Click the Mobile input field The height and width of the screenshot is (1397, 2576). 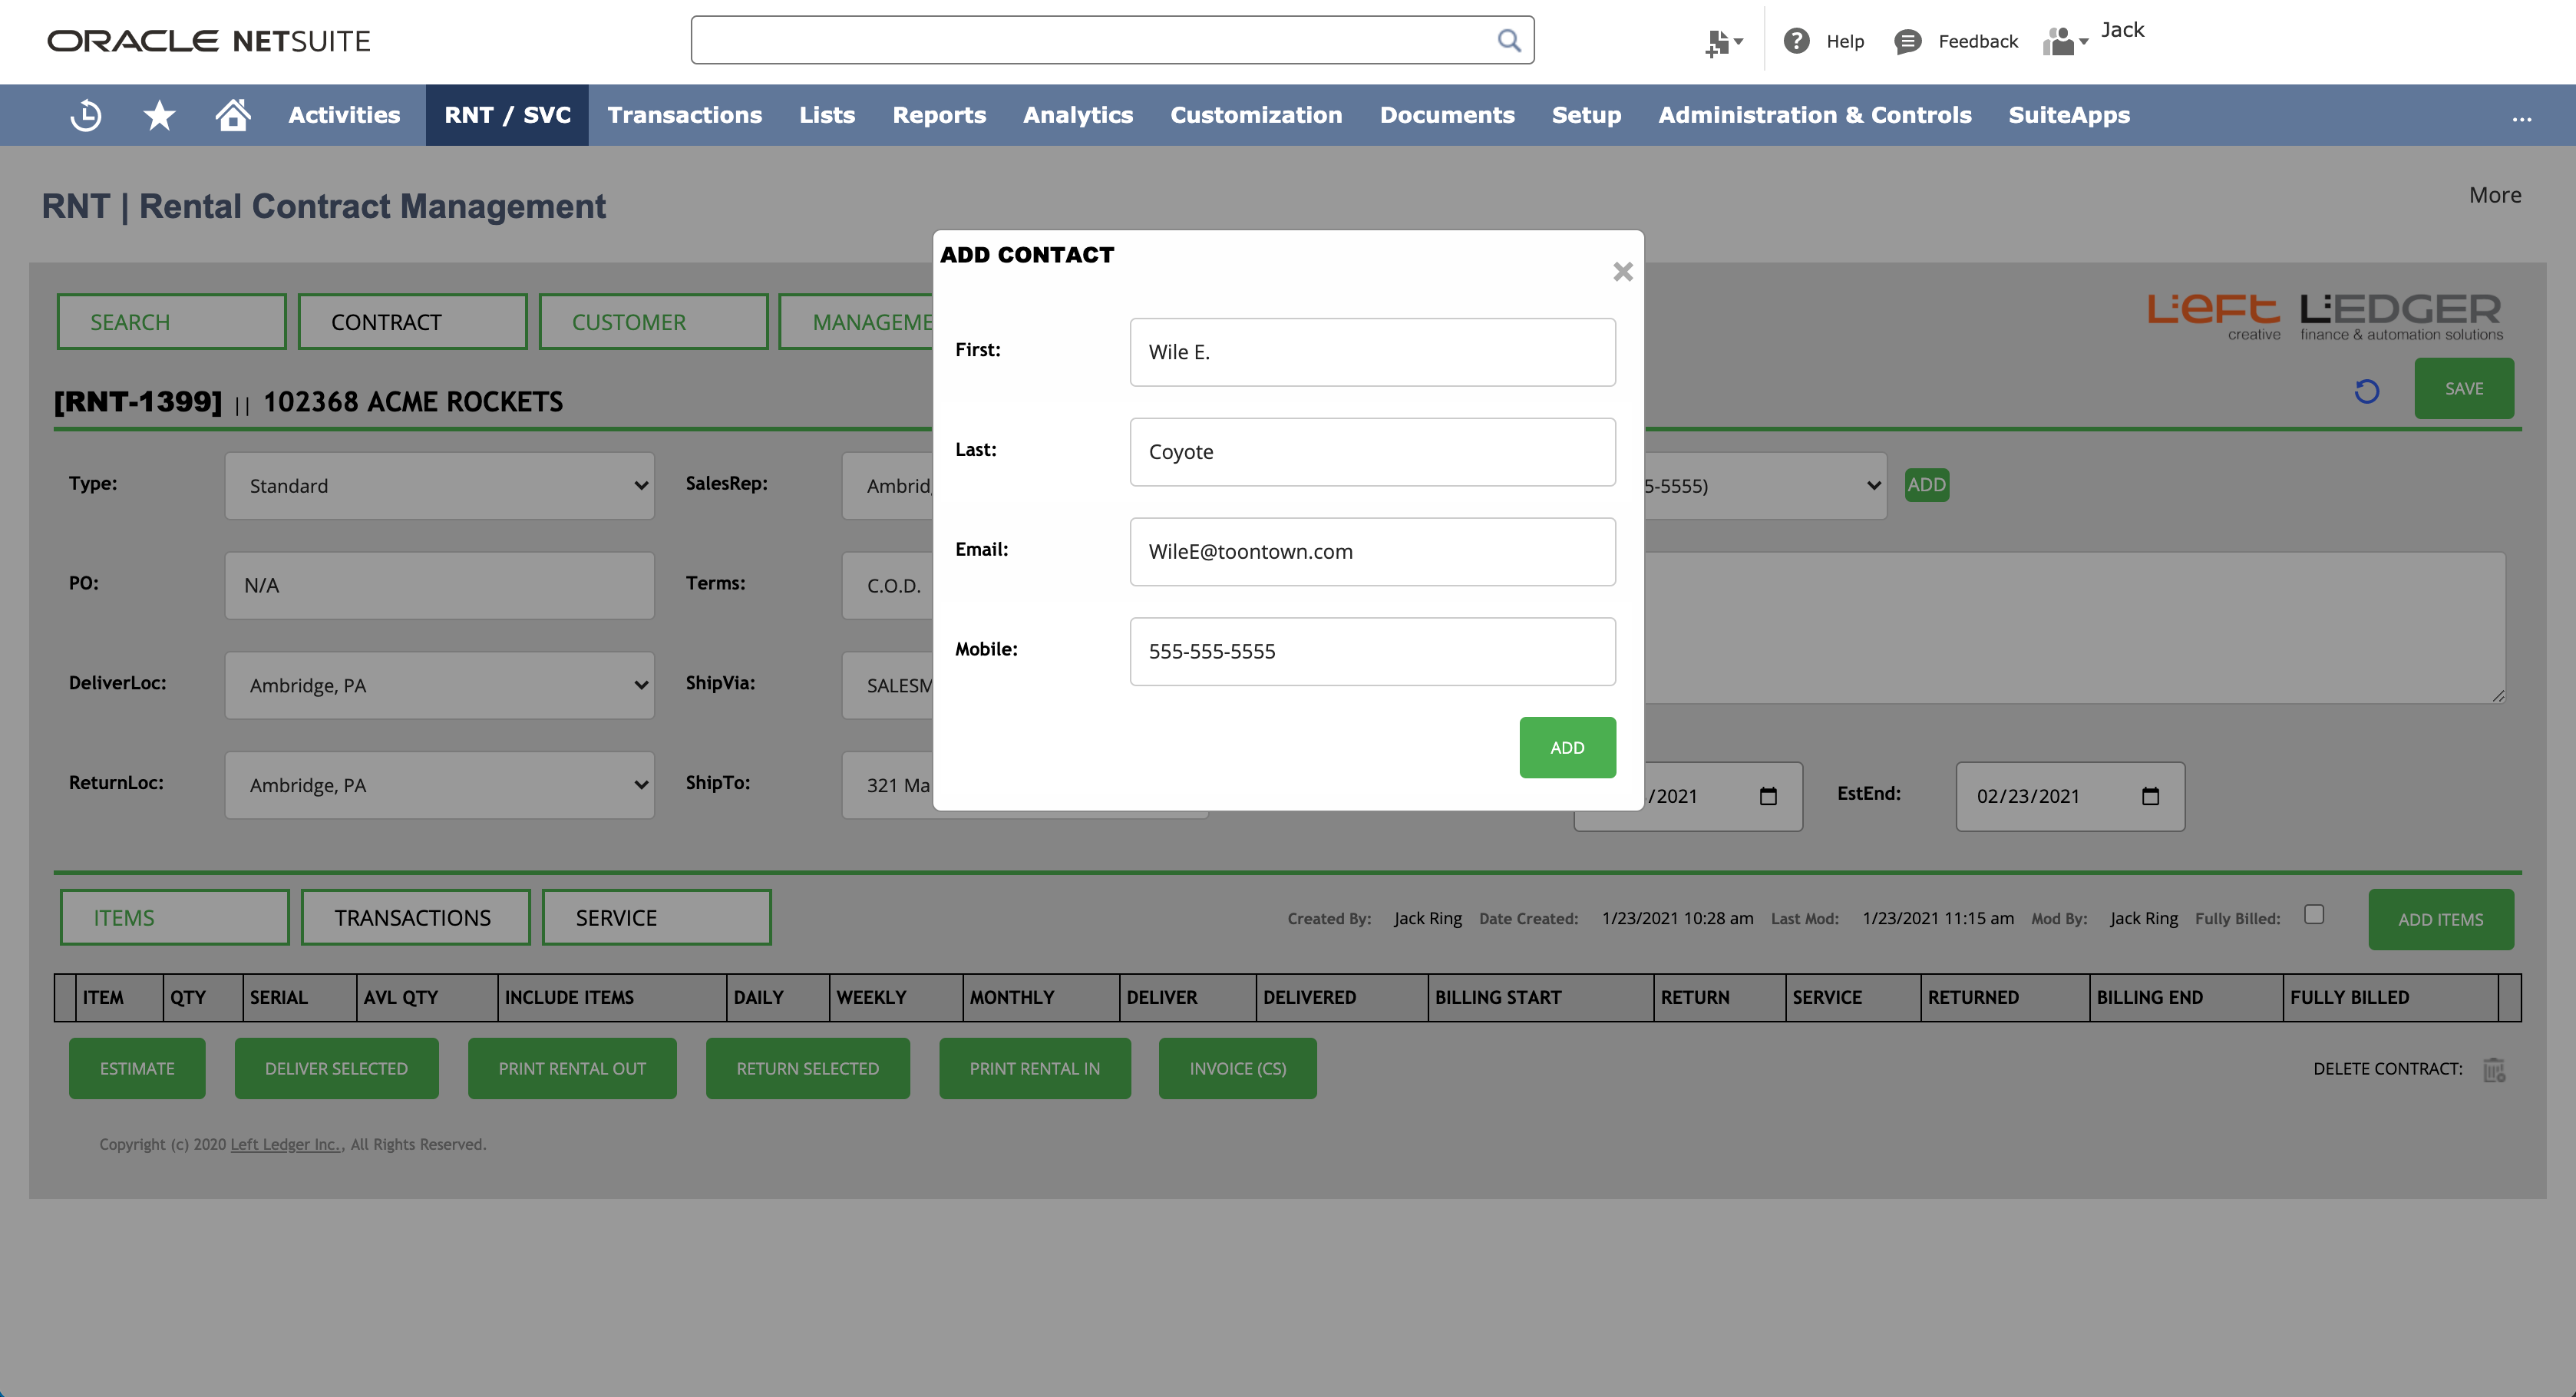coord(1373,652)
